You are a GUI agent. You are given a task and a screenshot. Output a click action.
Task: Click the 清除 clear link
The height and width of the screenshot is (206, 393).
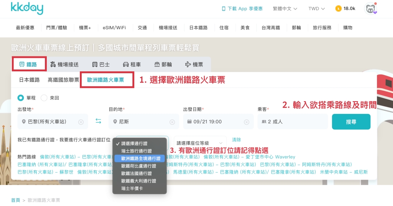click(236, 140)
